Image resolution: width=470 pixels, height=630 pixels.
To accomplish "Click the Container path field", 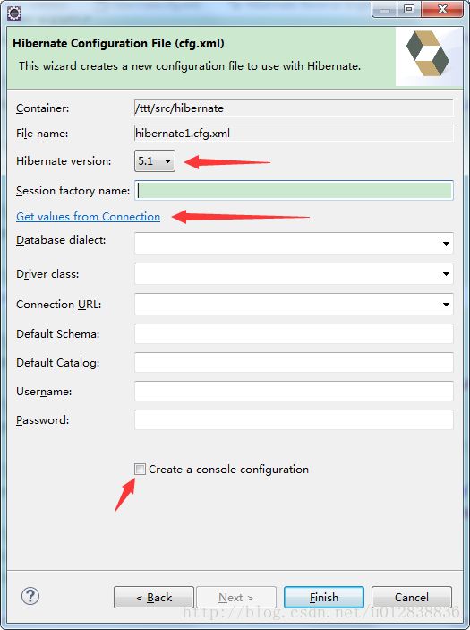I will (294, 108).
